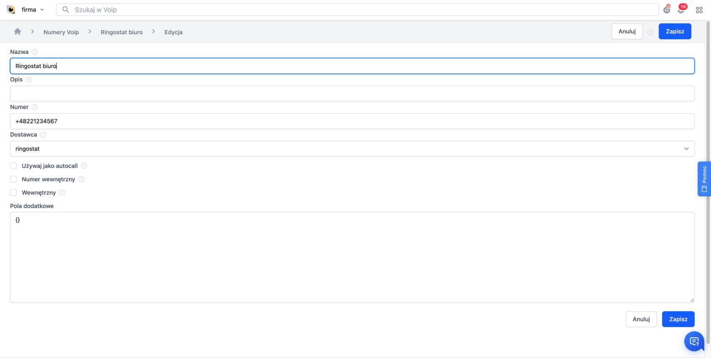Go to home via breadcrumb house icon

(x=18, y=32)
